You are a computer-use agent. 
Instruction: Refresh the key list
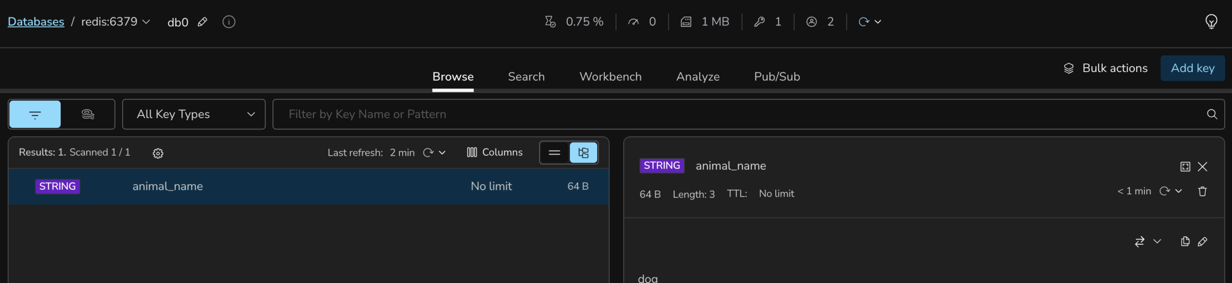pyautogui.click(x=428, y=153)
